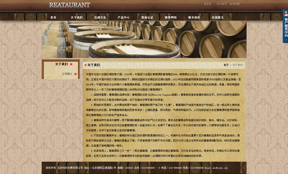Click the QQ penguin icon on side panel
The image size is (288, 174).
coord(286,13)
